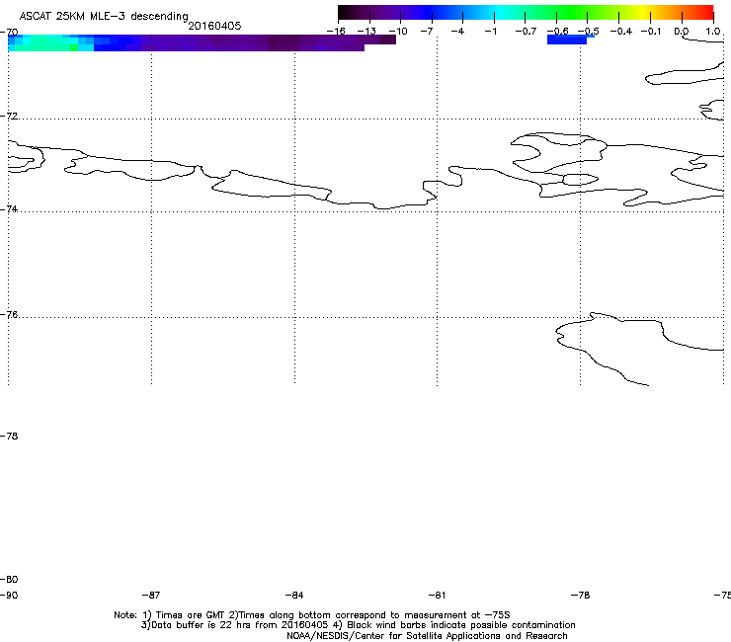Select the -0.4 color scale label
The image size is (731, 642).
[621, 32]
